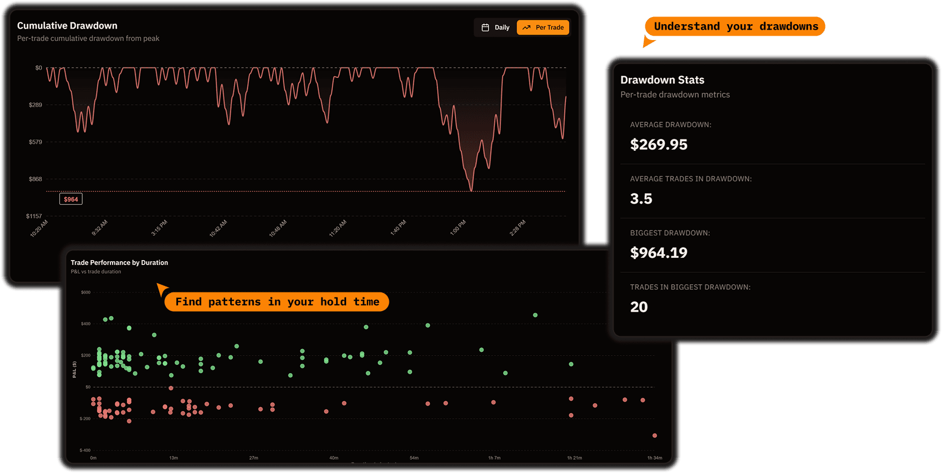Click the 11:20 AM time label
942x473 pixels.
[338, 228]
